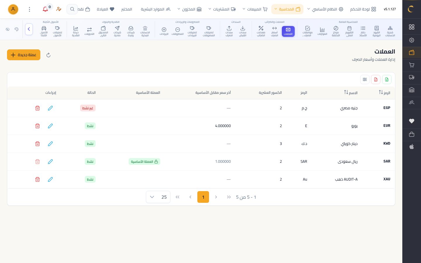
Task: Open transfers (التحويلات) ribbon item
Action: (x=89, y=31)
